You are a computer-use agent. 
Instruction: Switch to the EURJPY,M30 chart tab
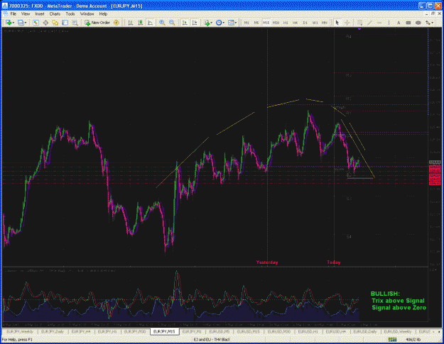(136, 331)
